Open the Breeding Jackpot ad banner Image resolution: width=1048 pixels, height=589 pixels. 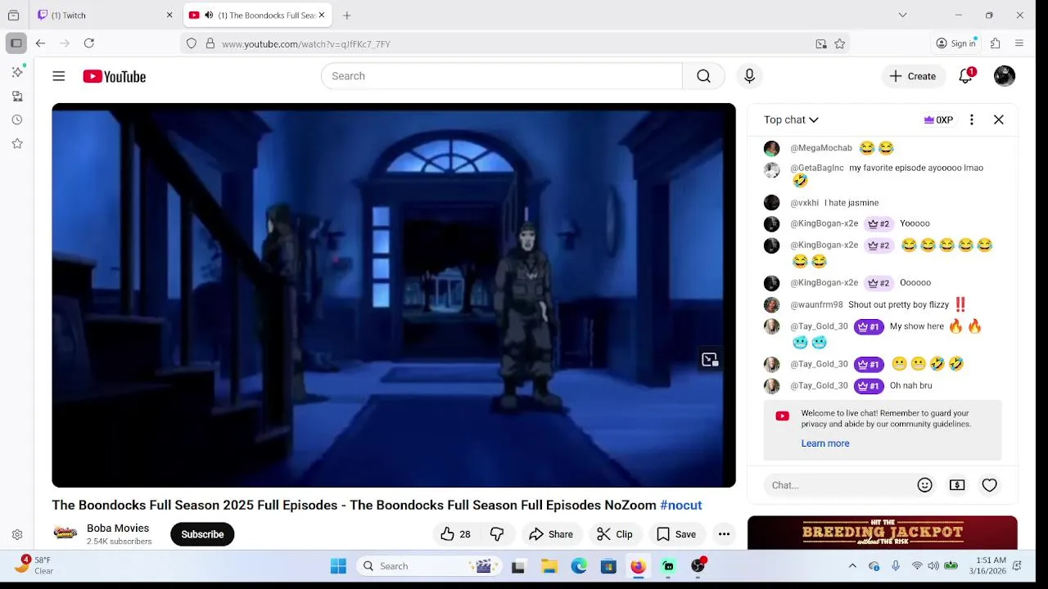(883, 533)
